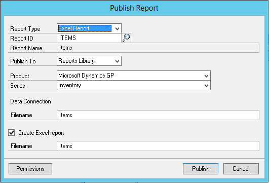Expand the Series dropdown arrow
The height and width of the screenshot is (183, 269).
click(x=206, y=85)
